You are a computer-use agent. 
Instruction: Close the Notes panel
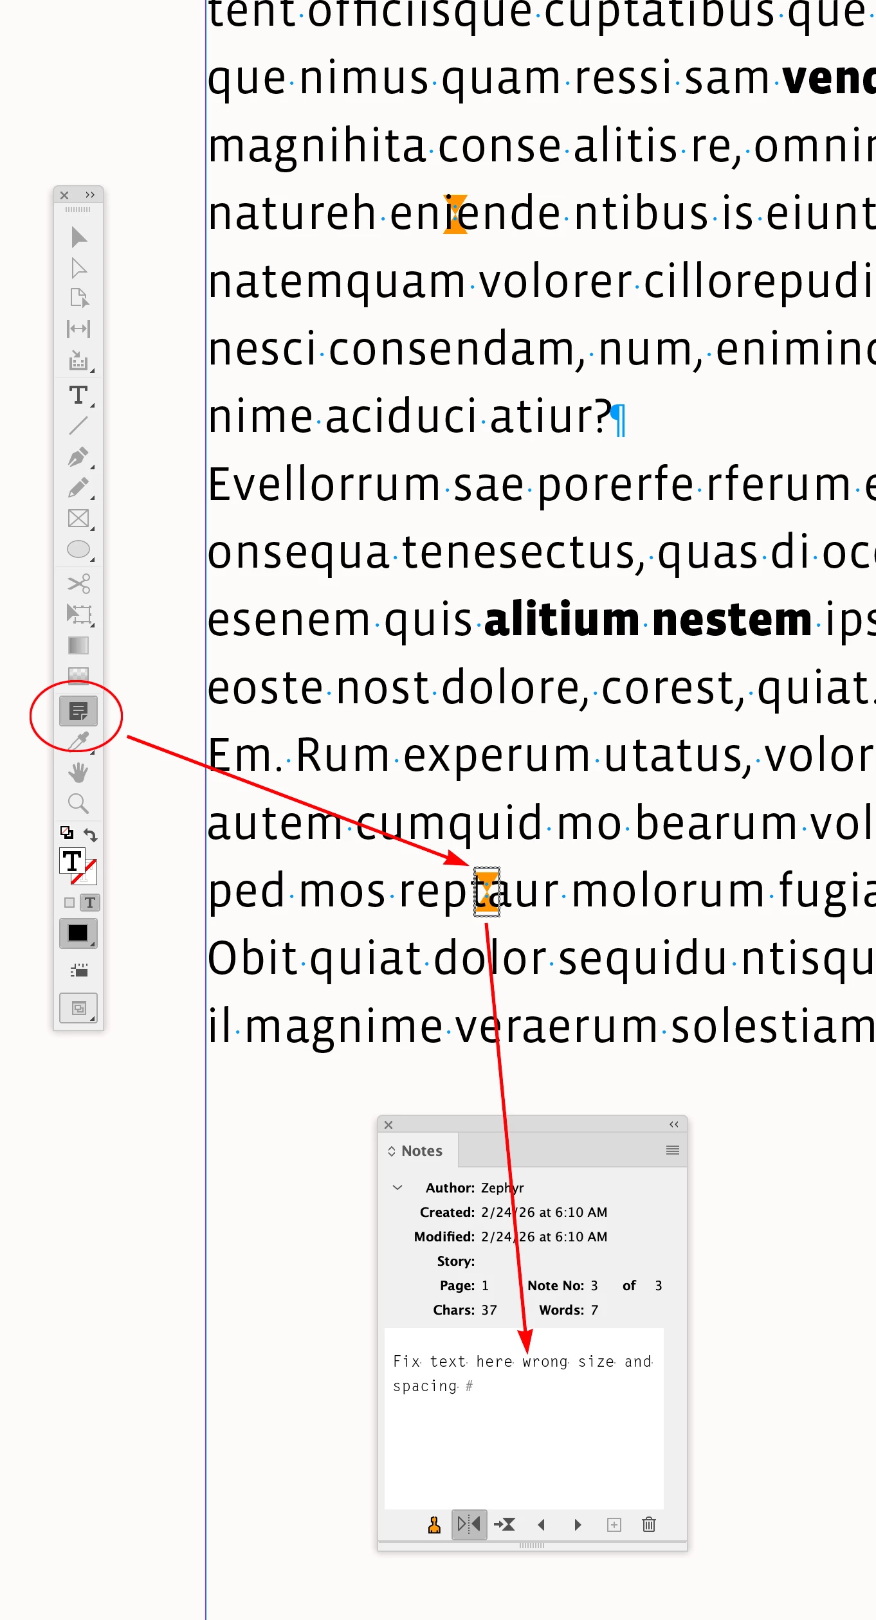pos(388,1125)
